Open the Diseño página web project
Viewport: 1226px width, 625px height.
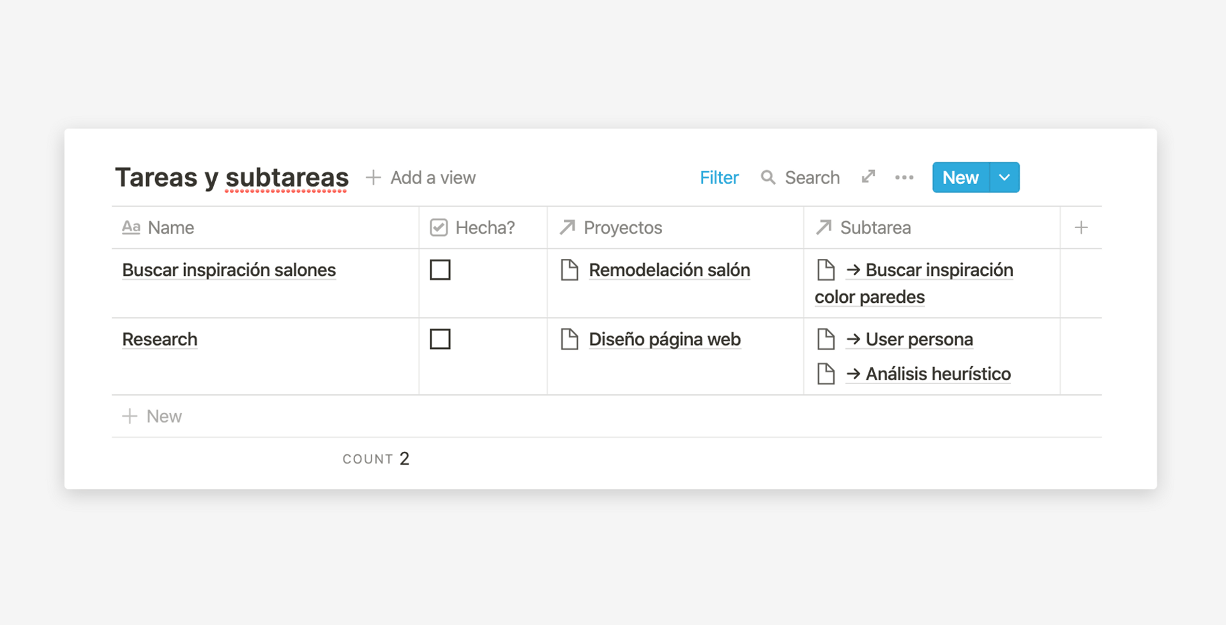click(x=664, y=339)
